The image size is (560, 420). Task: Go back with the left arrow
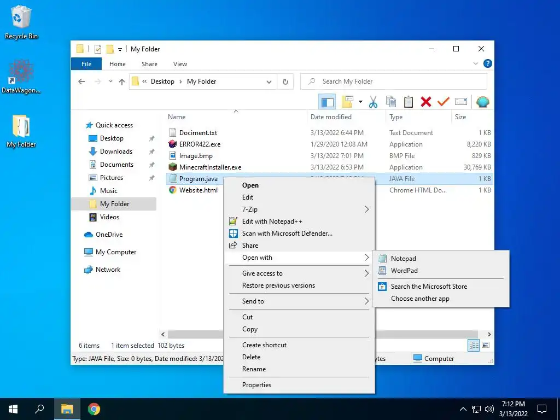click(x=81, y=81)
